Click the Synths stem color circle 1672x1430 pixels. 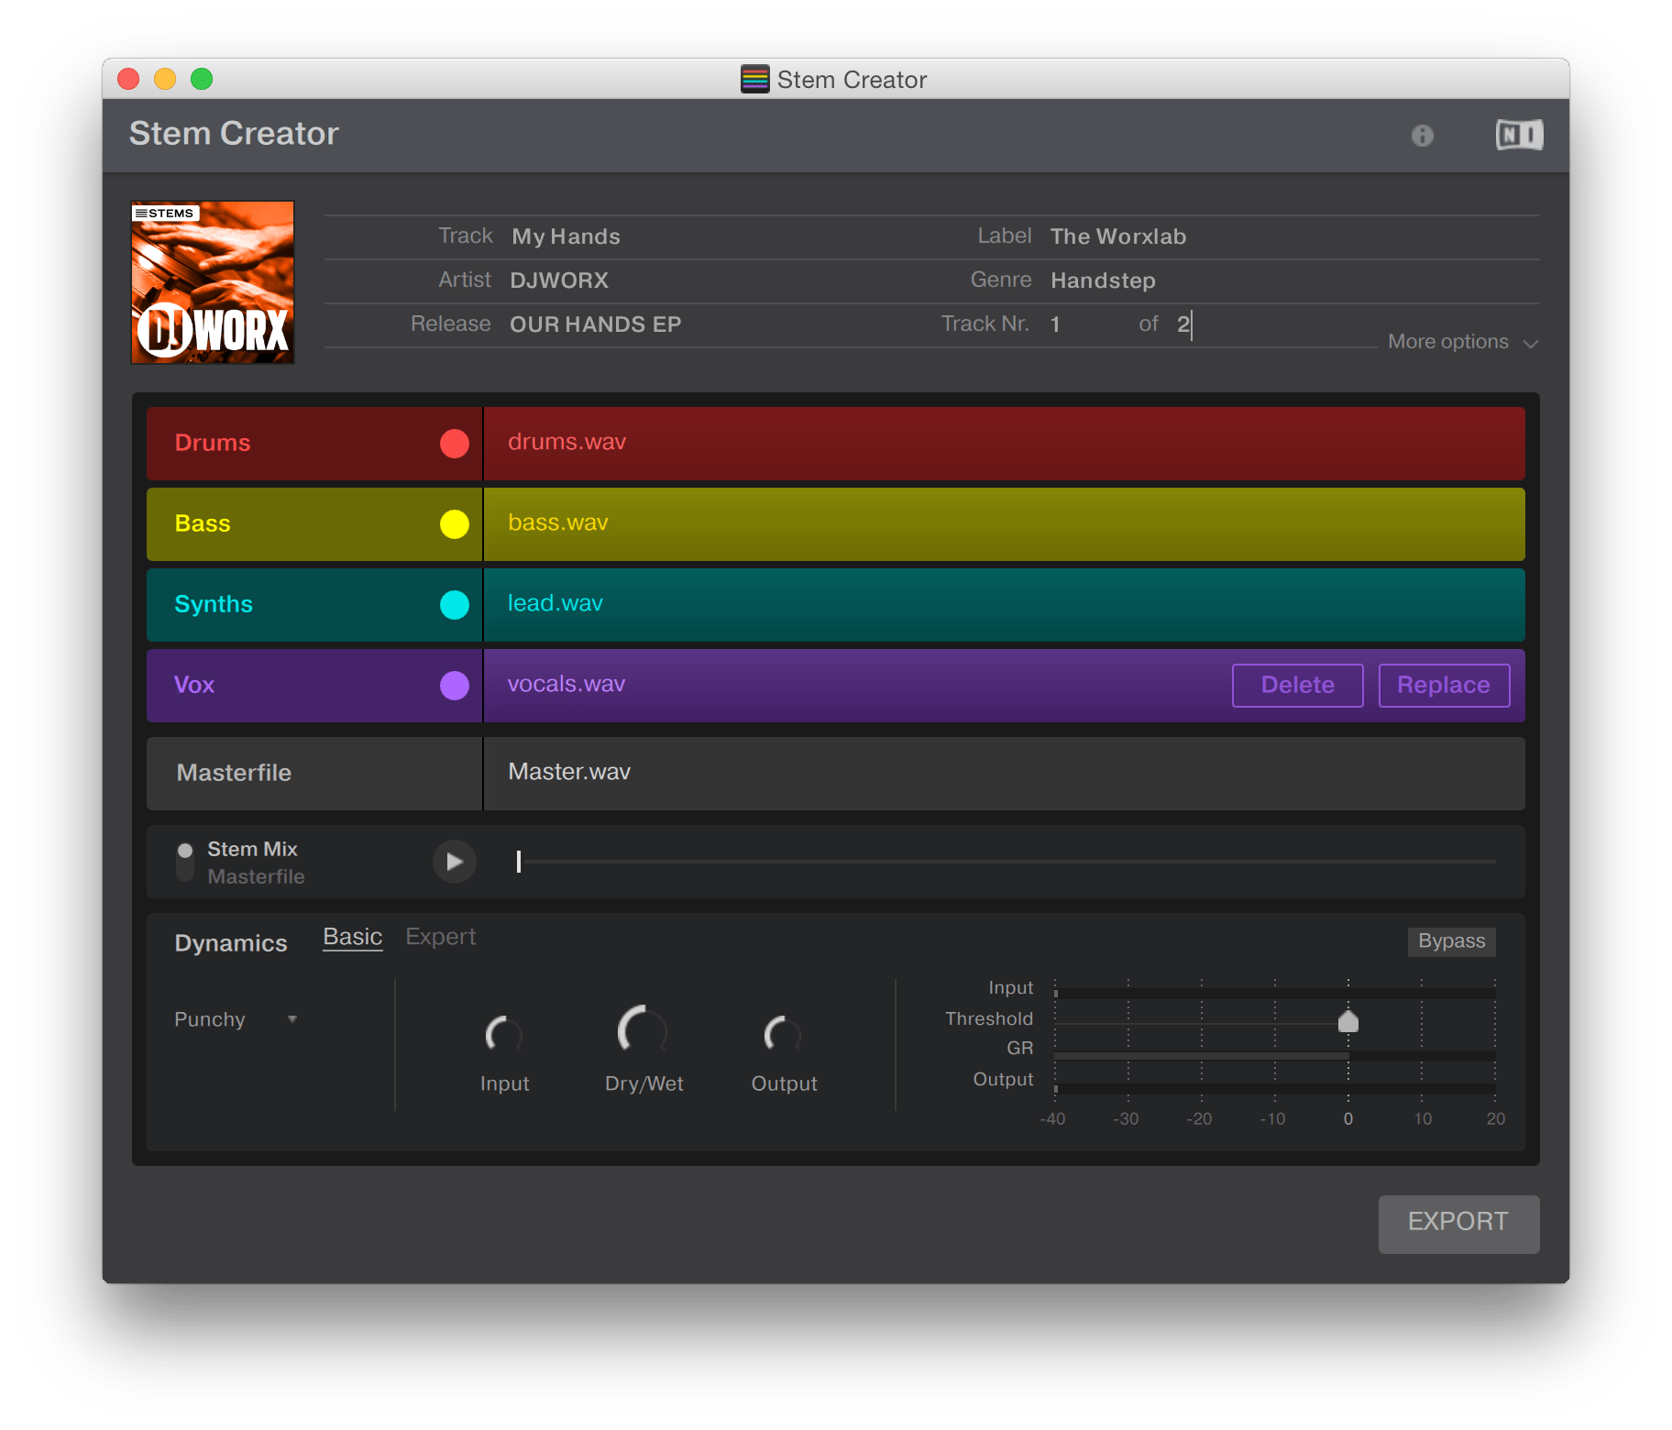[x=454, y=604]
